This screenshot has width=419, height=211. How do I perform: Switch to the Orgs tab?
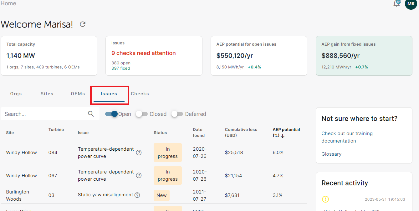(x=16, y=94)
